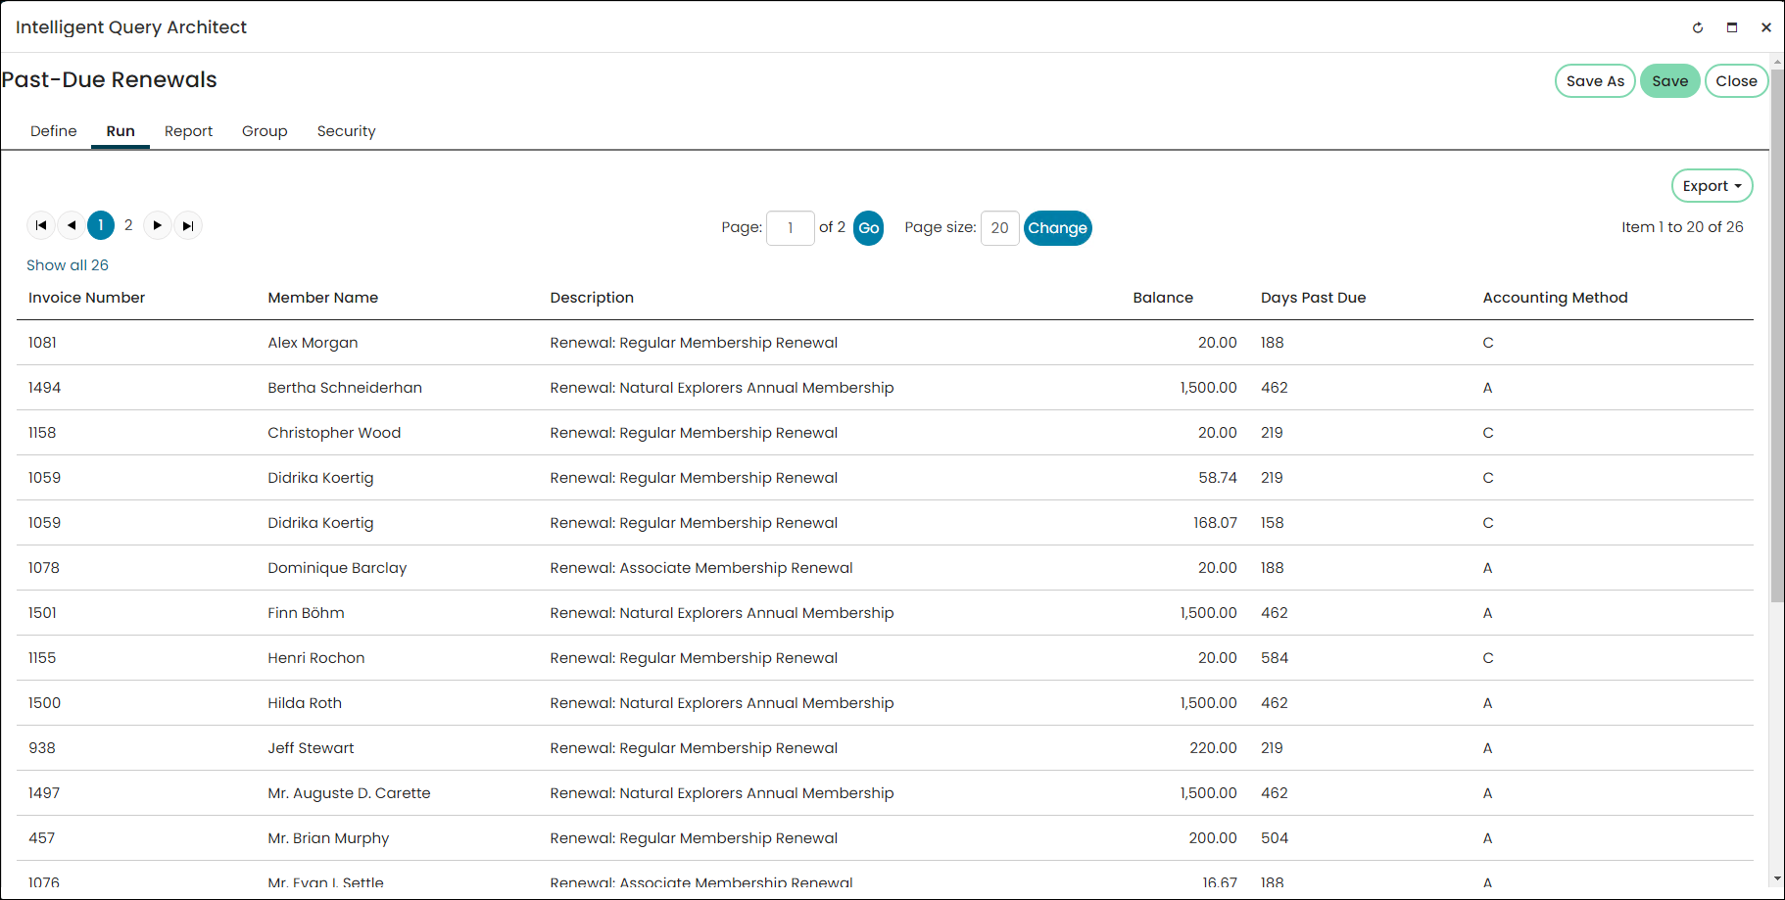Screen dimensions: 1785x900
Task: Click the Balance column header
Action: (1163, 298)
